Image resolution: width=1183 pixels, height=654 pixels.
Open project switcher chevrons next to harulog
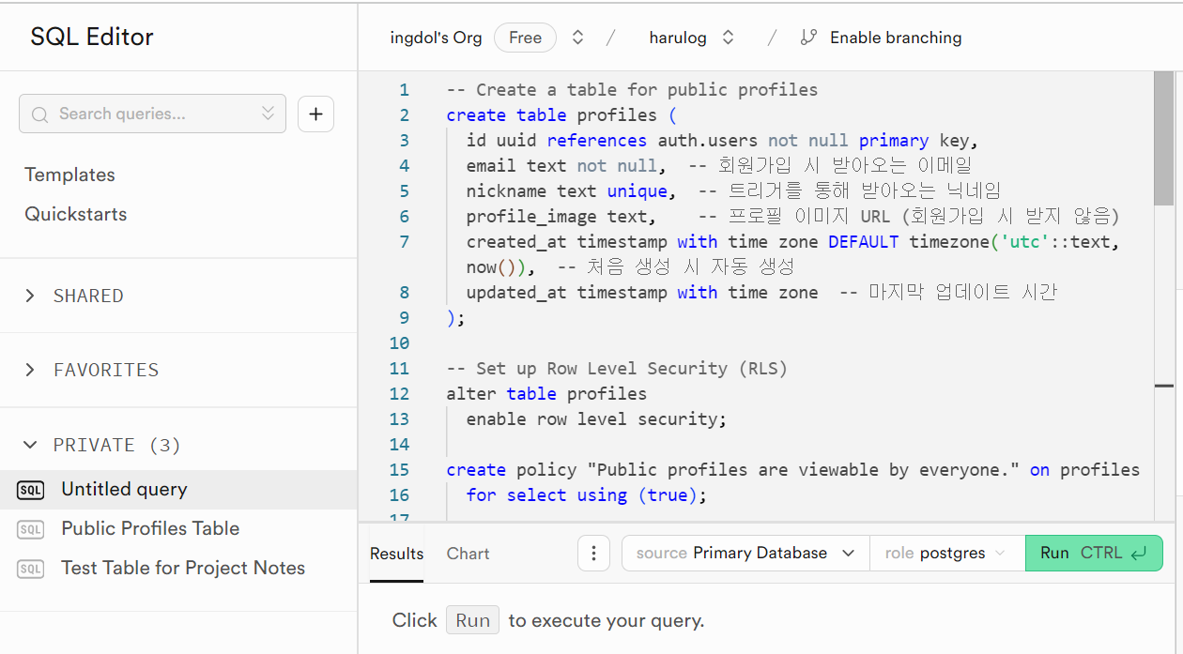tap(728, 38)
